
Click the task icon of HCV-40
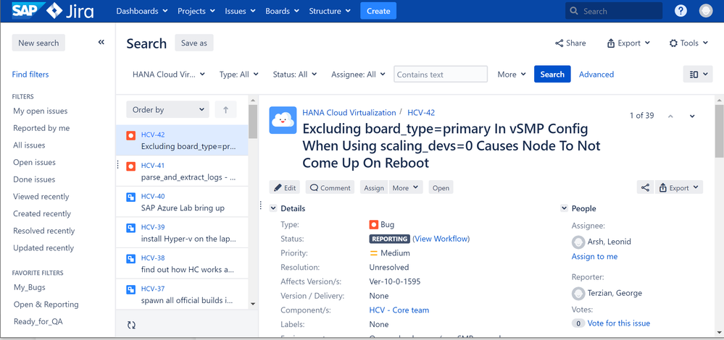130,197
